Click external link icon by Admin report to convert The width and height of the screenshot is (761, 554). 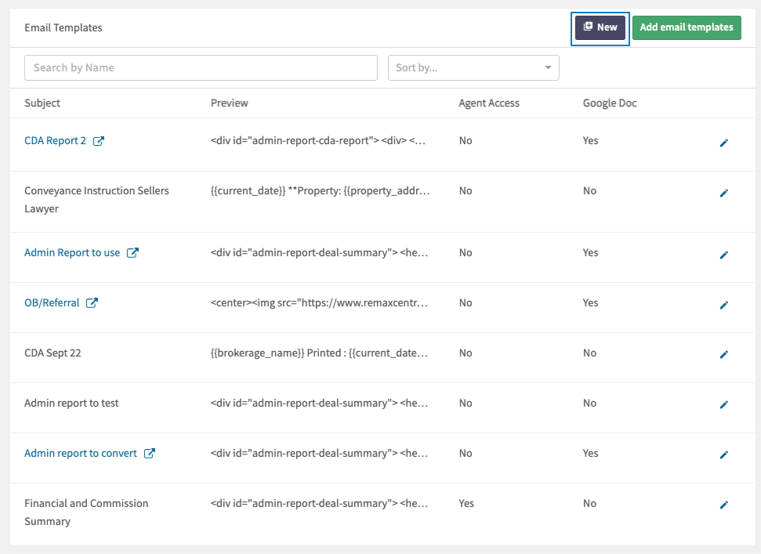point(149,454)
